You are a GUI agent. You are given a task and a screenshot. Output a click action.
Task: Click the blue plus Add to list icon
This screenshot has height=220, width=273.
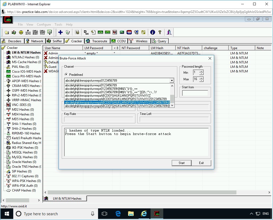point(60,32)
